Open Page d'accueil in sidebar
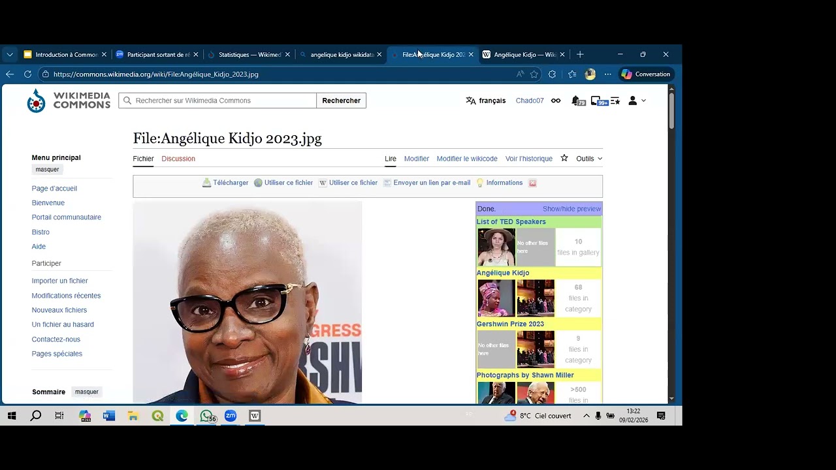 54,189
